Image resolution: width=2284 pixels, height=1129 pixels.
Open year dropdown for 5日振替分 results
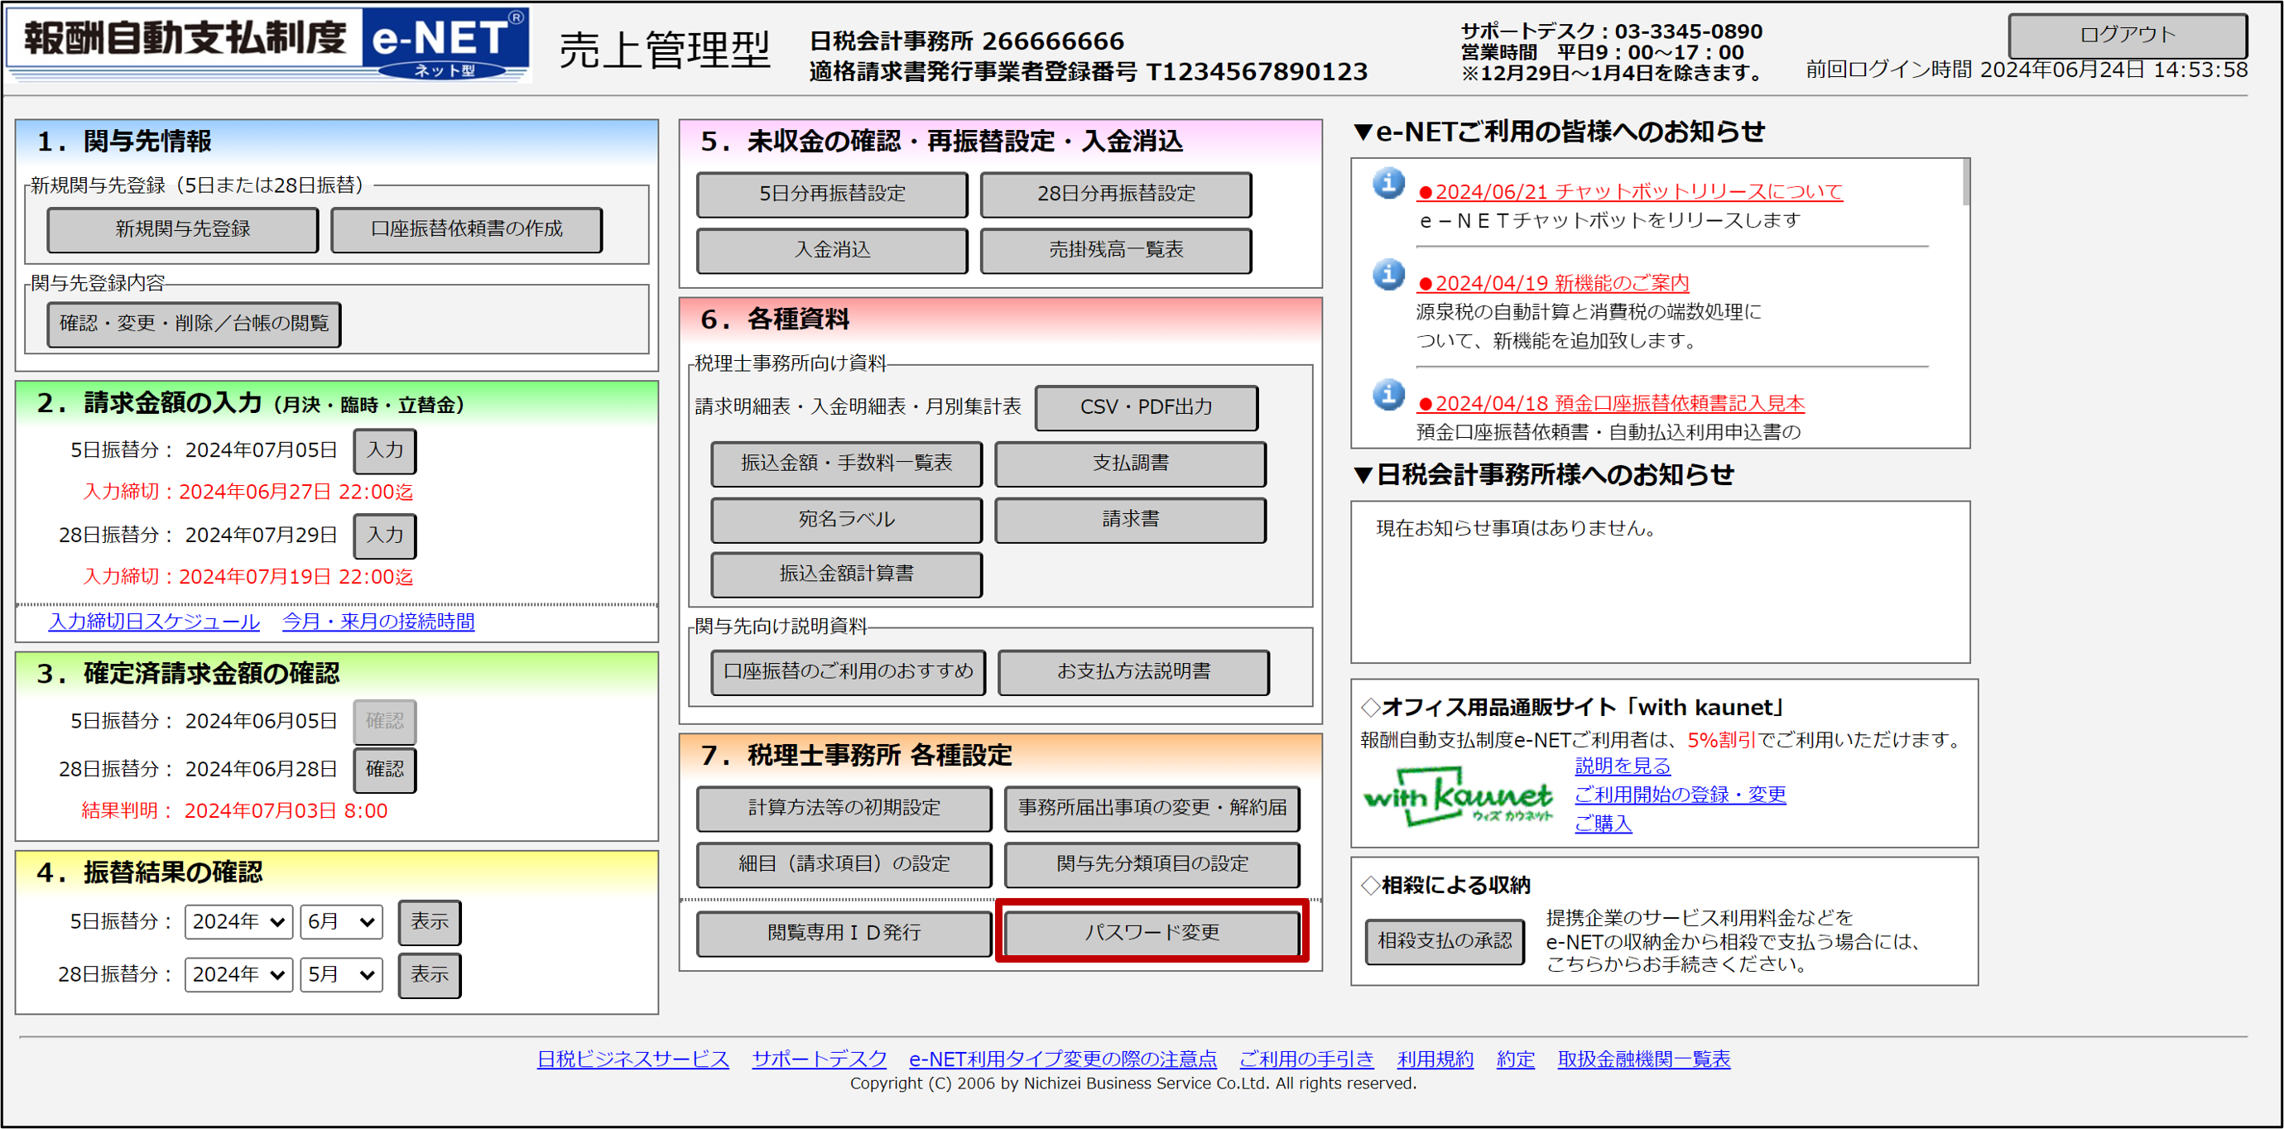(x=238, y=921)
